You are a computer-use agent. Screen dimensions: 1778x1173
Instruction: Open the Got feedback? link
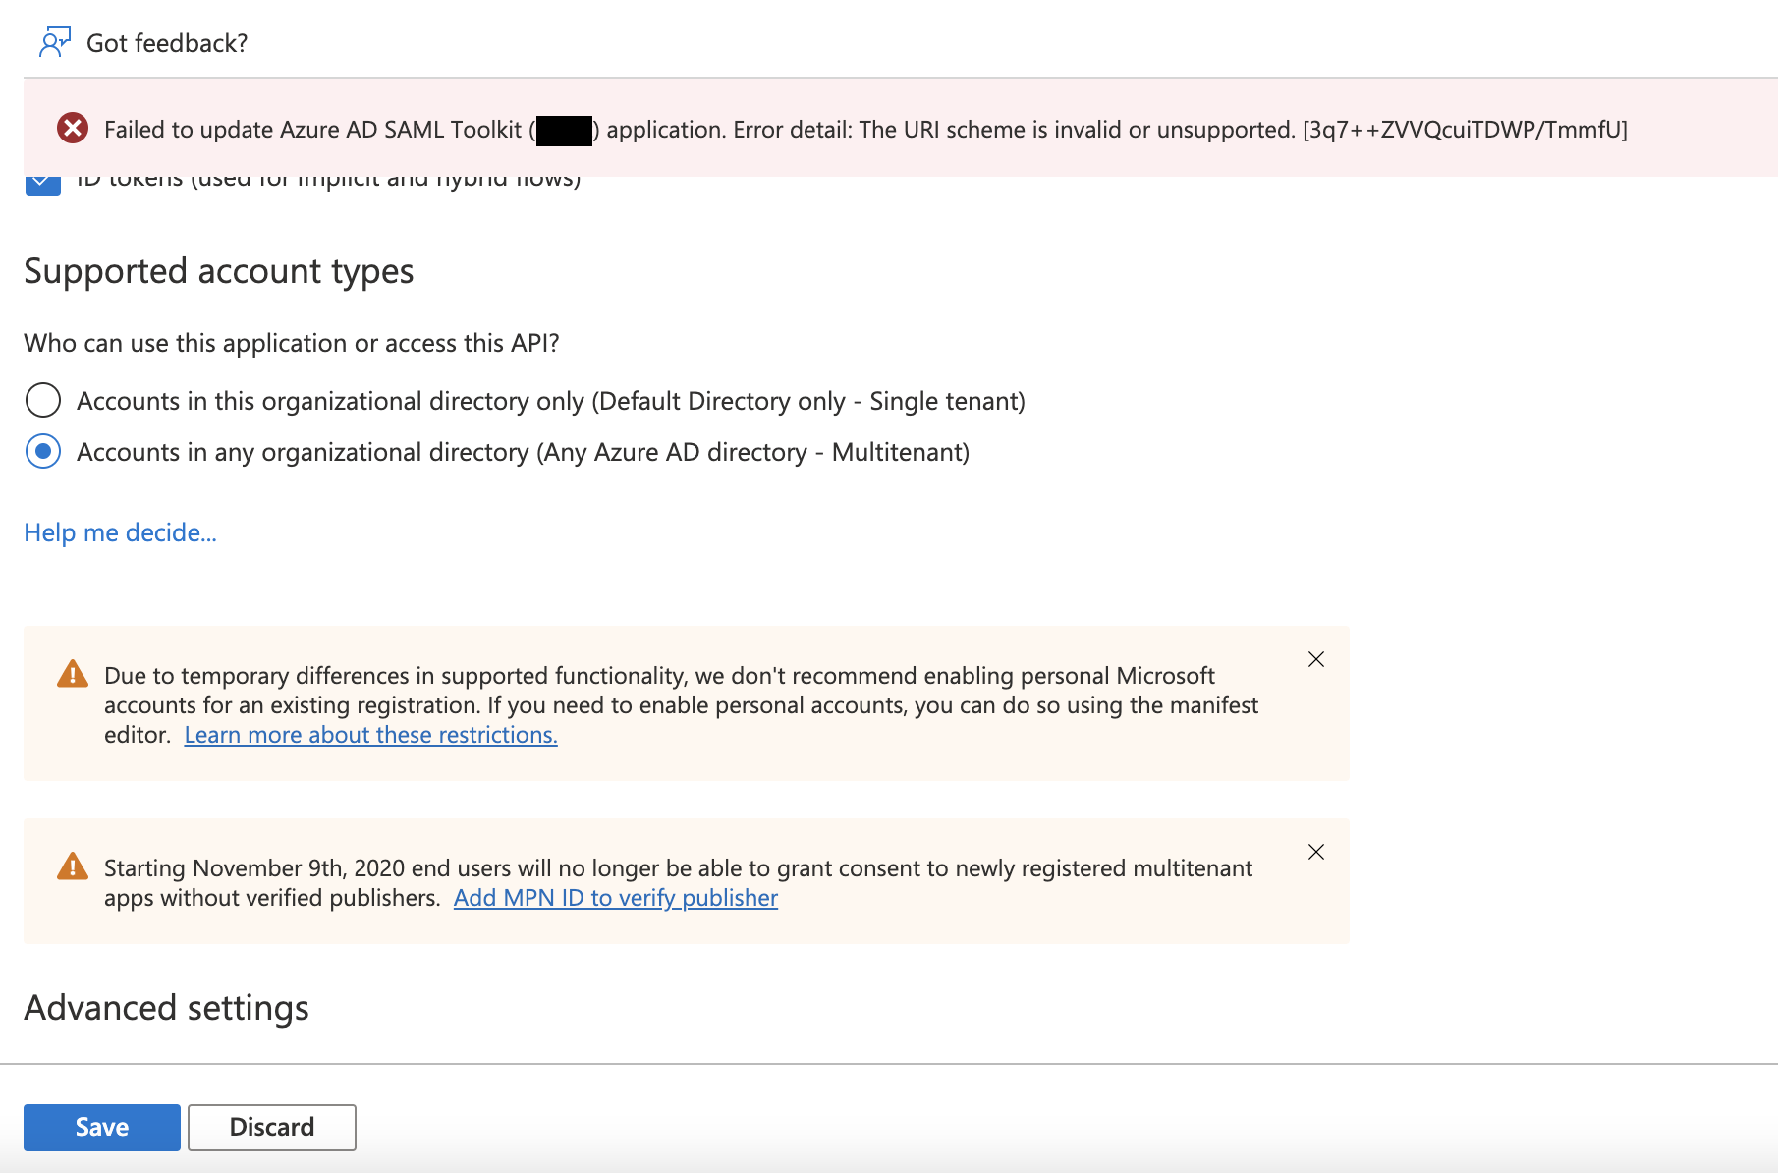pos(167,43)
